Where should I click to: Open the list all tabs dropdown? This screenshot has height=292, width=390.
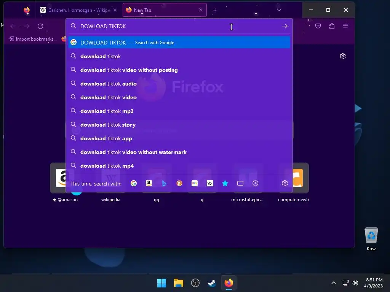(x=279, y=10)
